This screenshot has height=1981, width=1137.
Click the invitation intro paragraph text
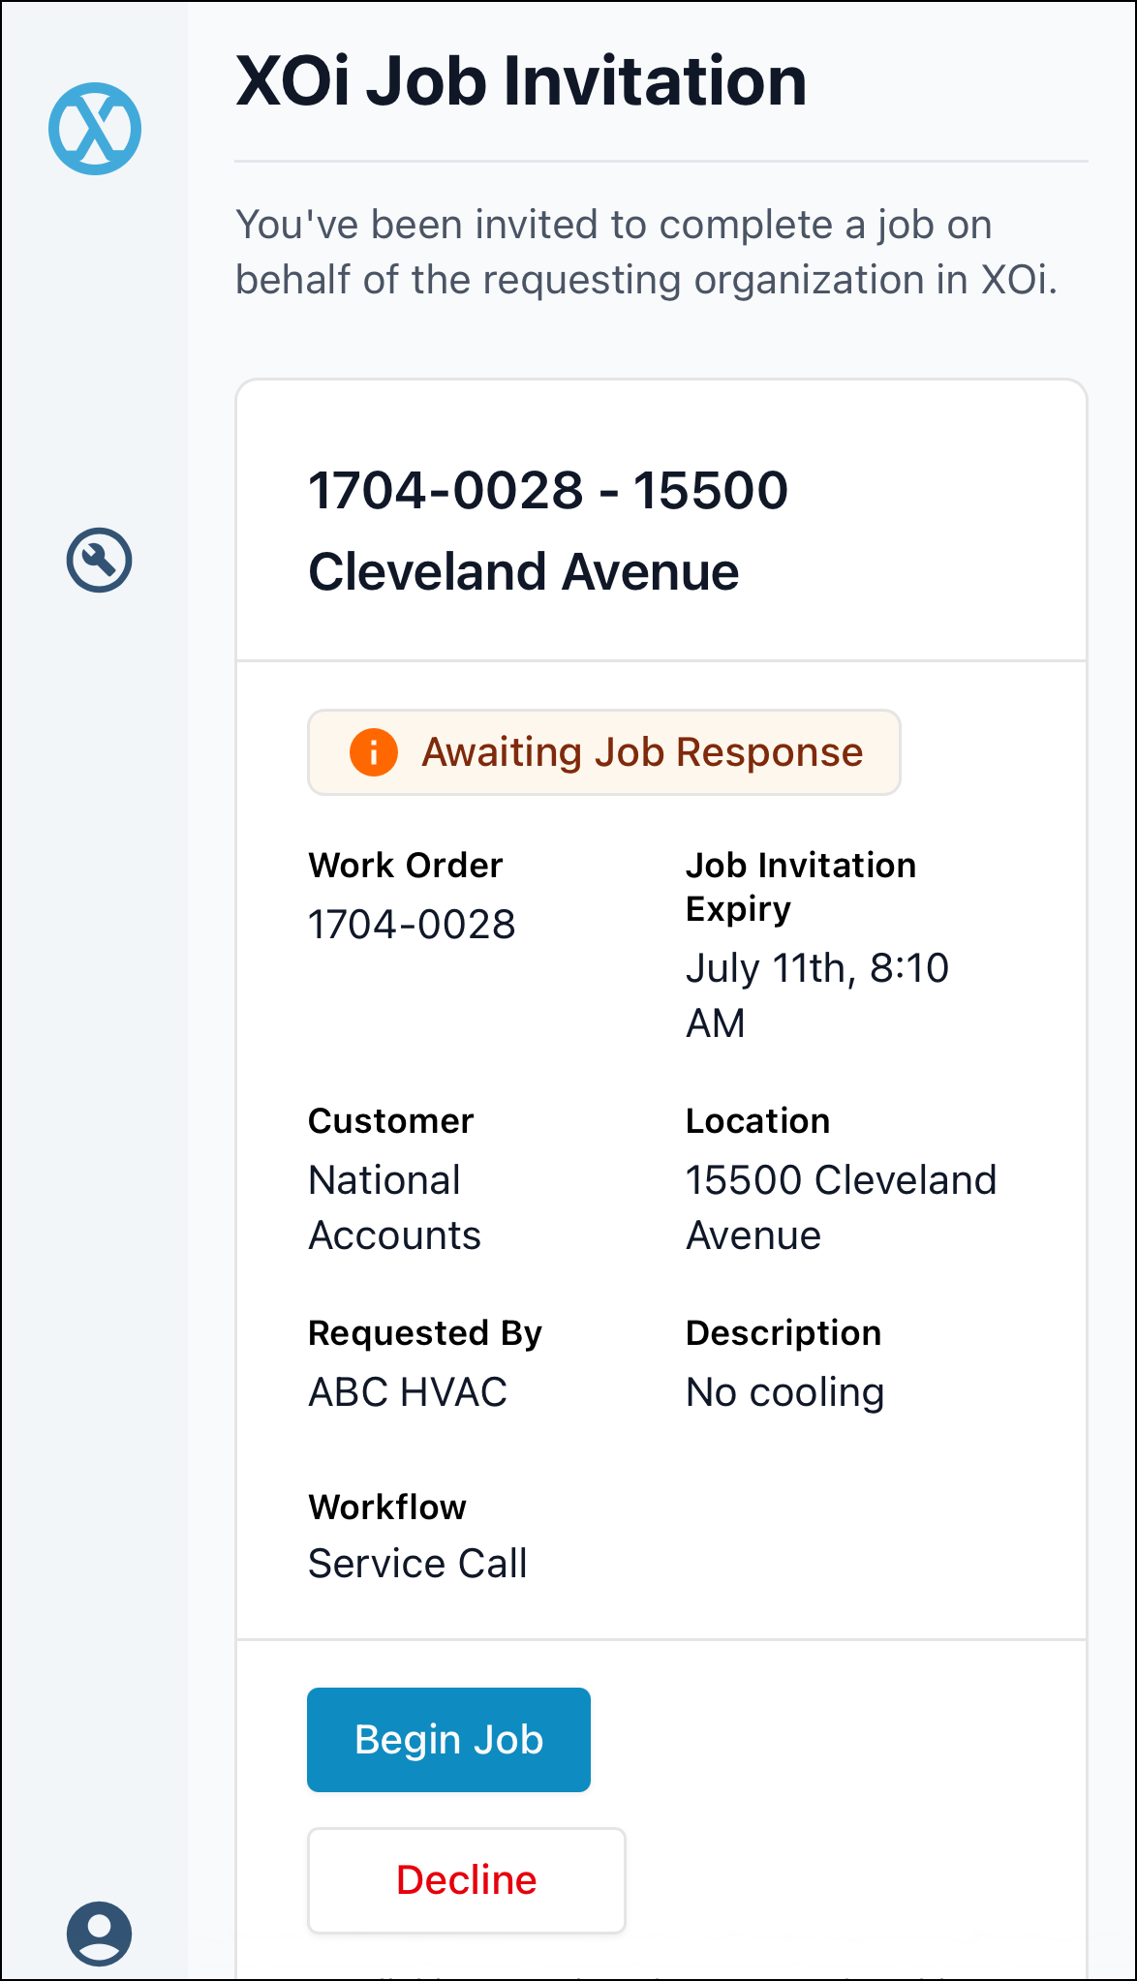point(647,252)
